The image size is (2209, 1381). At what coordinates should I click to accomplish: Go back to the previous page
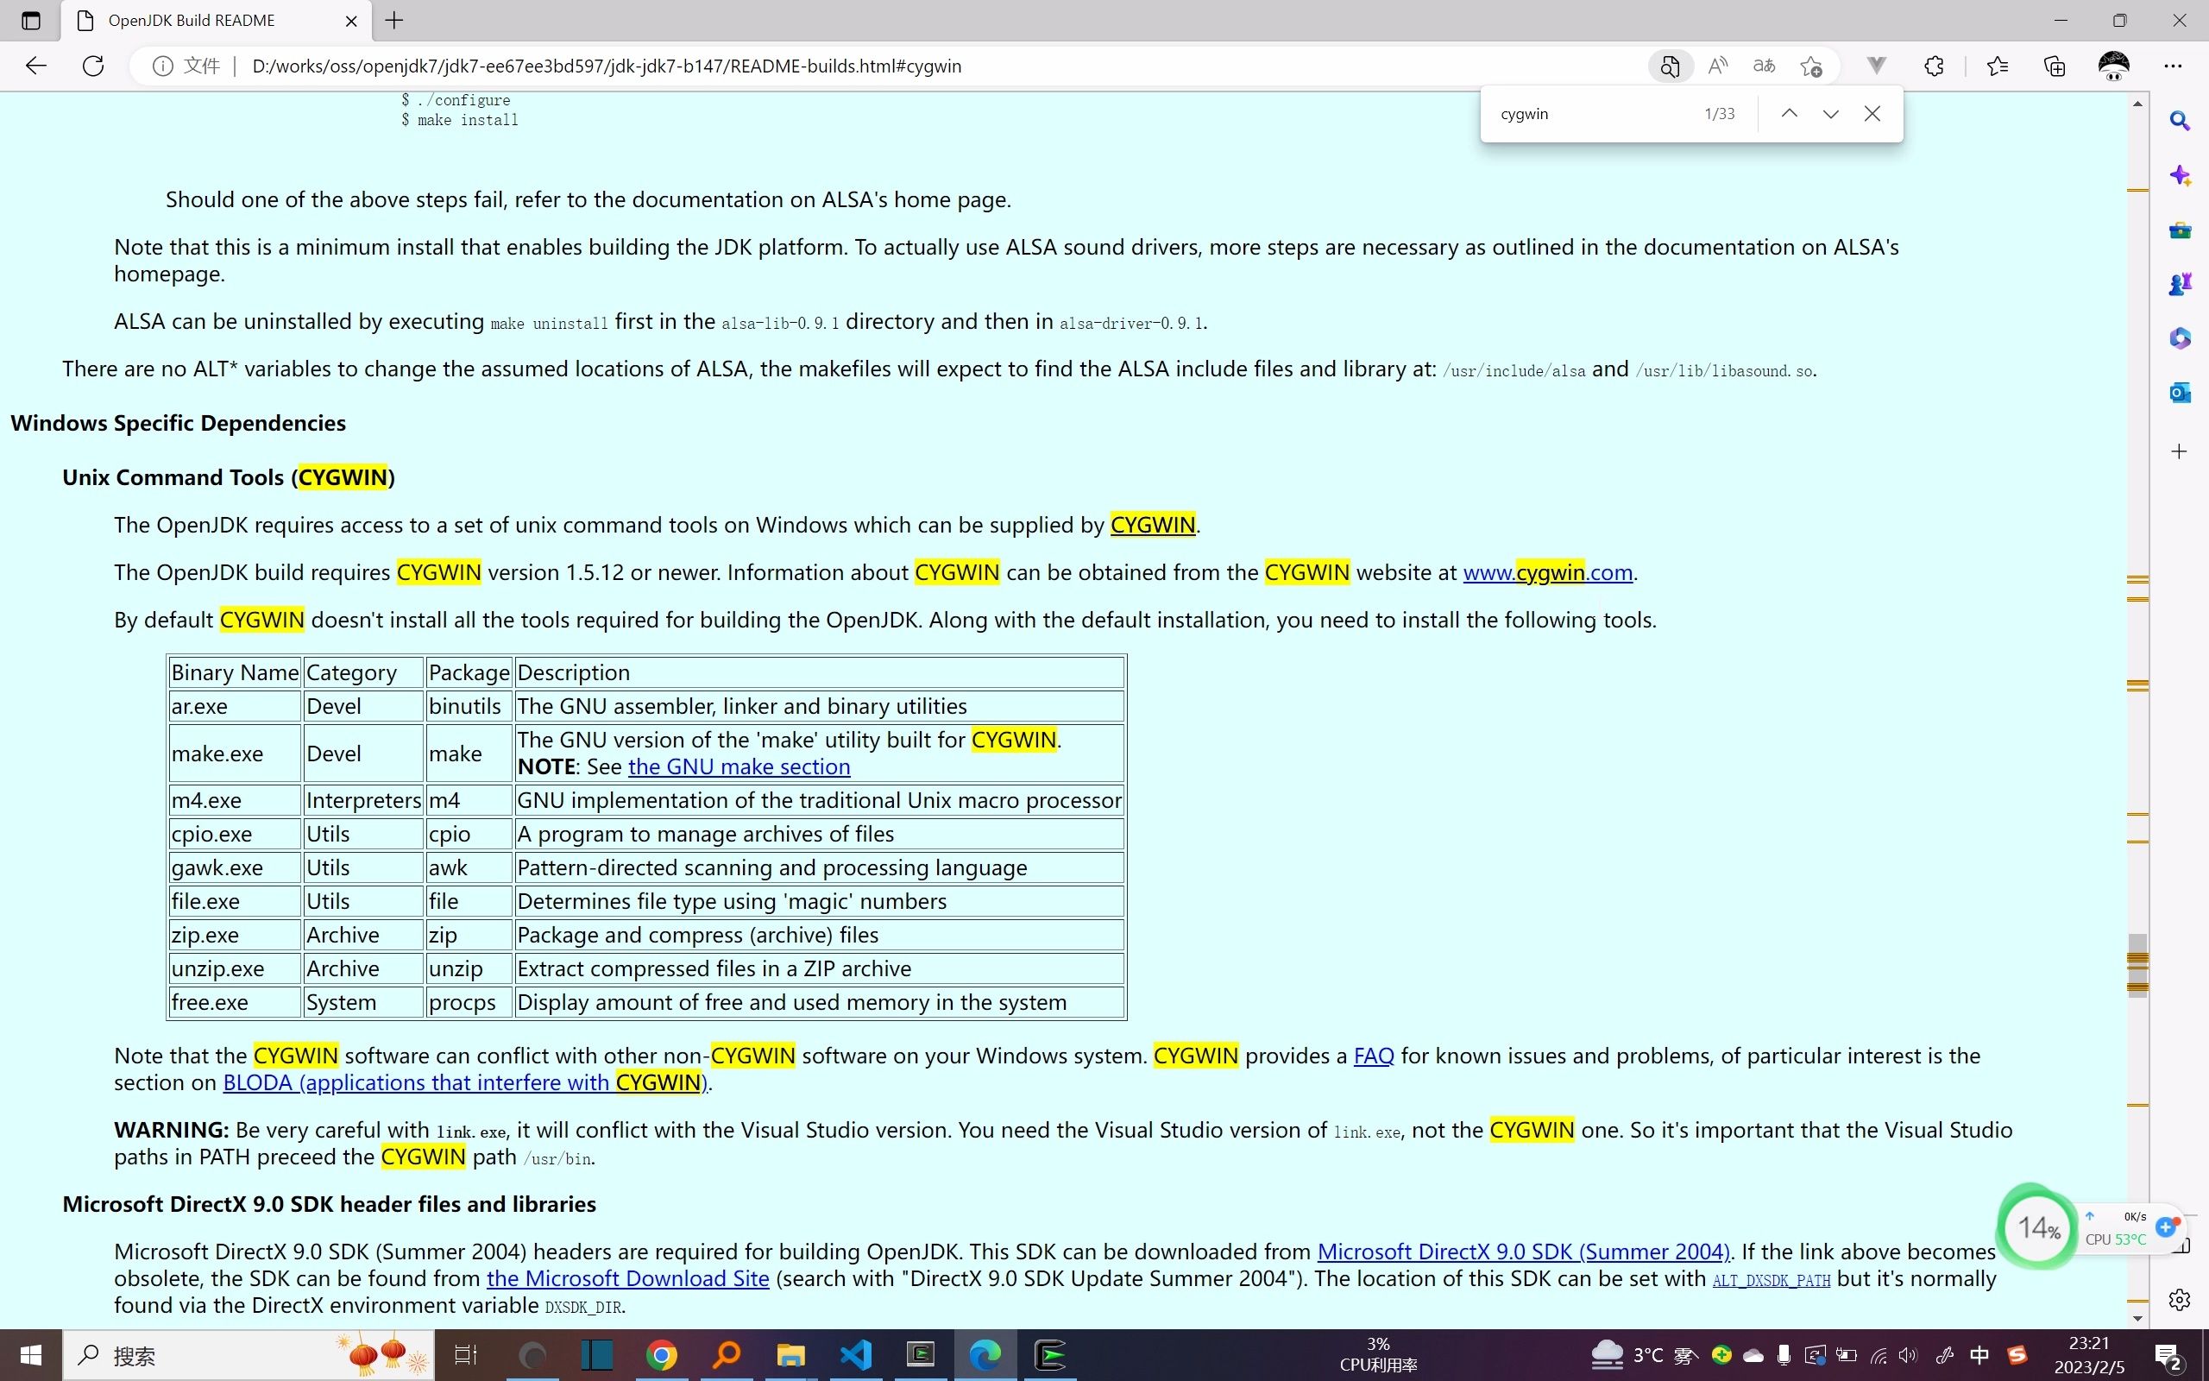pyautogui.click(x=35, y=66)
